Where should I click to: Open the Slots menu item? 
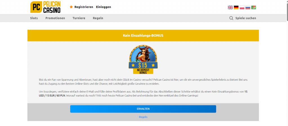[34, 18]
